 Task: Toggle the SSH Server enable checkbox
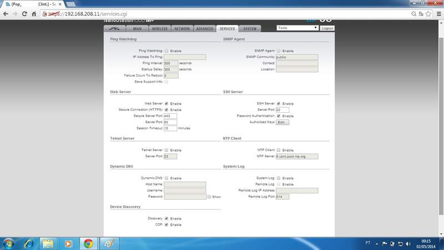coord(279,103)
